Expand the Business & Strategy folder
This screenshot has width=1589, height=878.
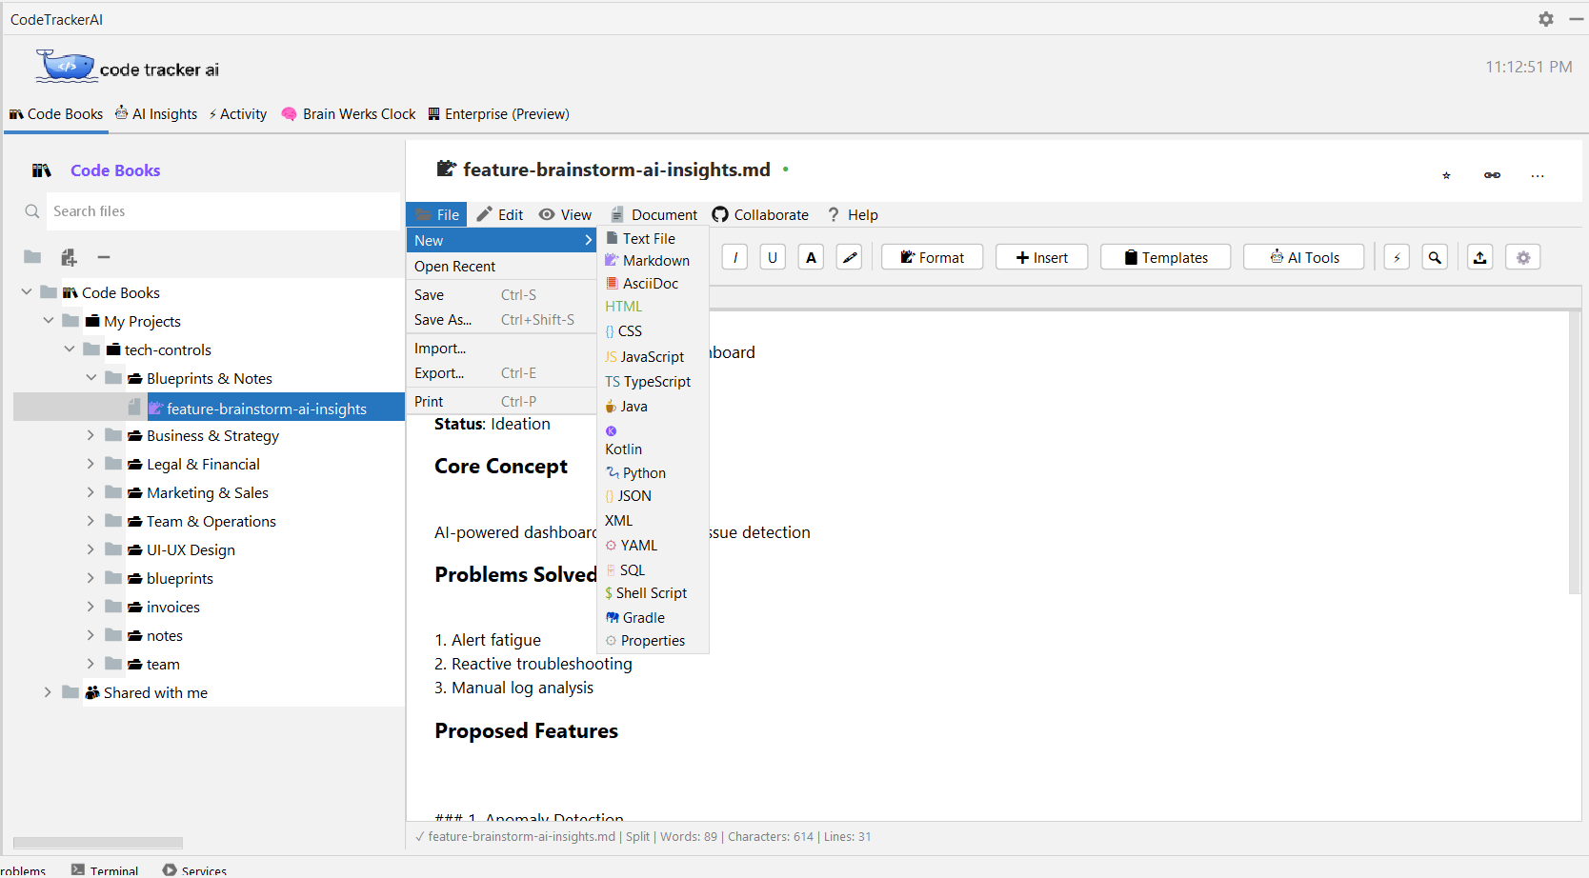(x=90, y=435)
